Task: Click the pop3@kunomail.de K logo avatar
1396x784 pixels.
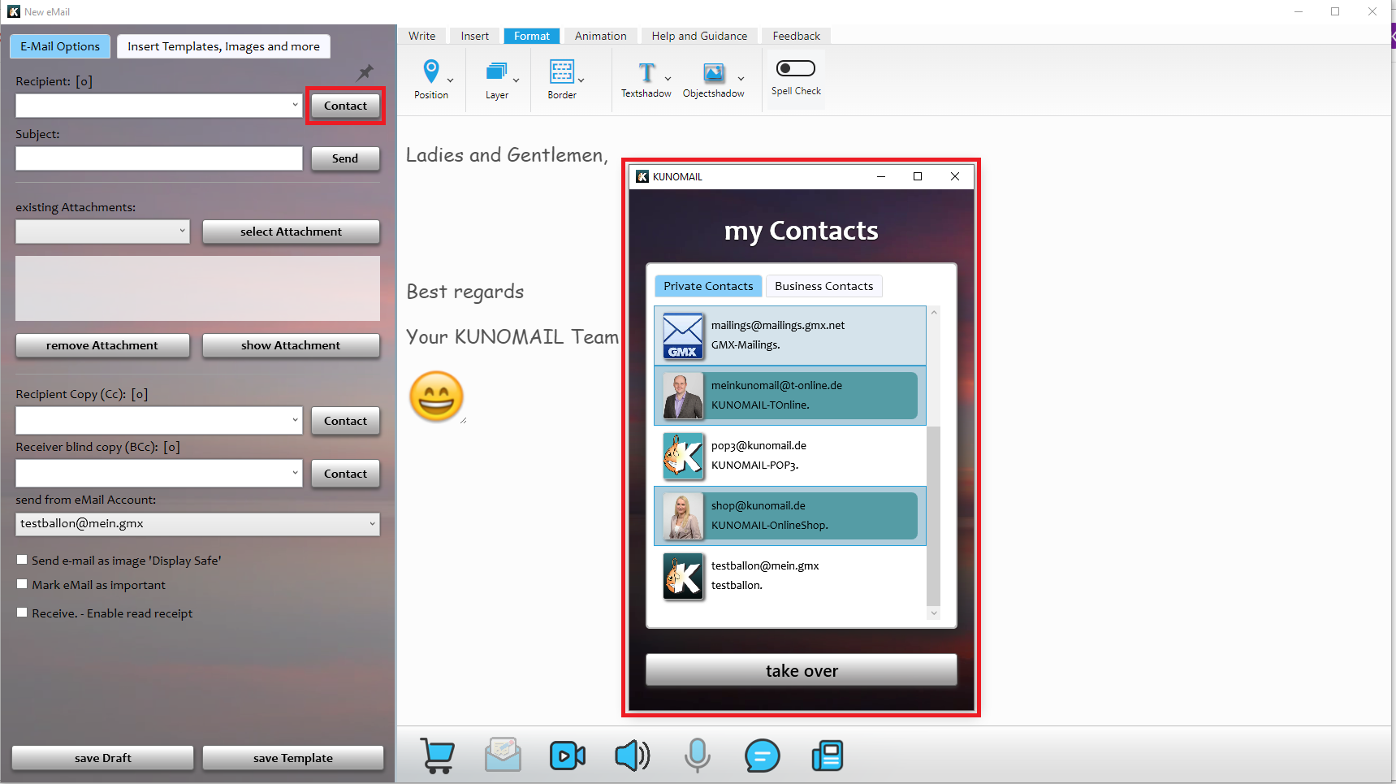Action: click(683, 457)
